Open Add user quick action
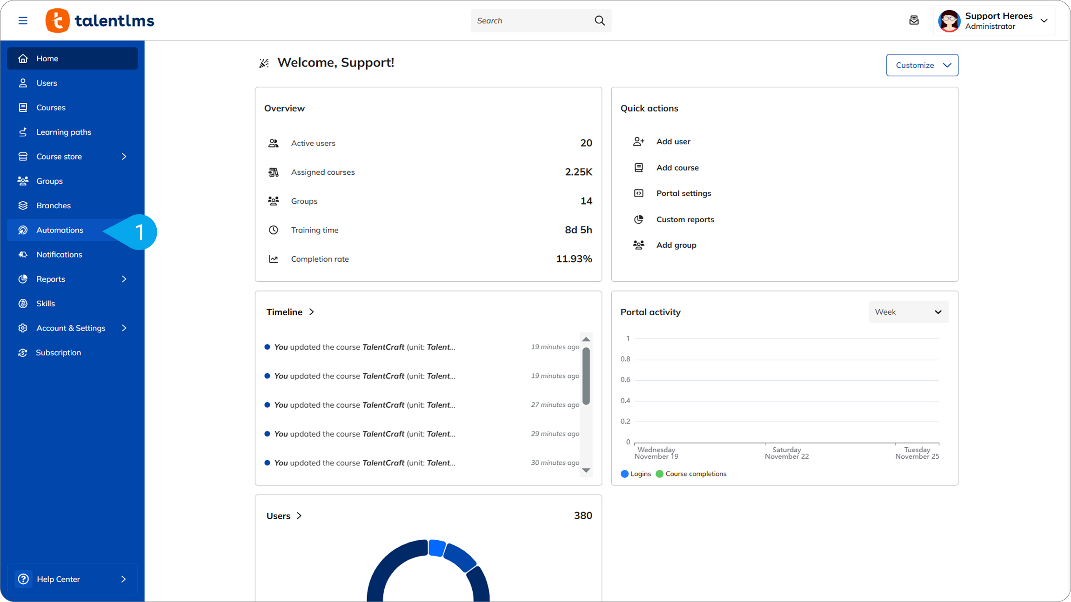 coord(673,141)
